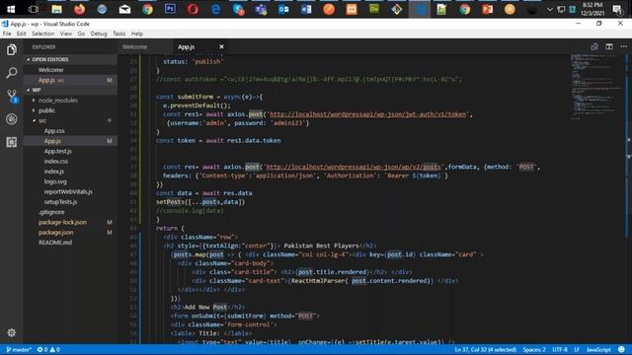Open the Debug view icon

[11, 119]
